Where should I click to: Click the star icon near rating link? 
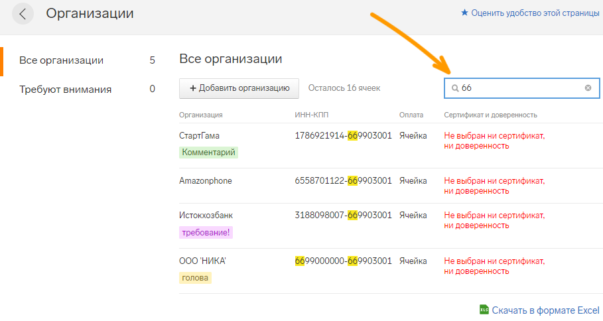click(x=464, y=13)
